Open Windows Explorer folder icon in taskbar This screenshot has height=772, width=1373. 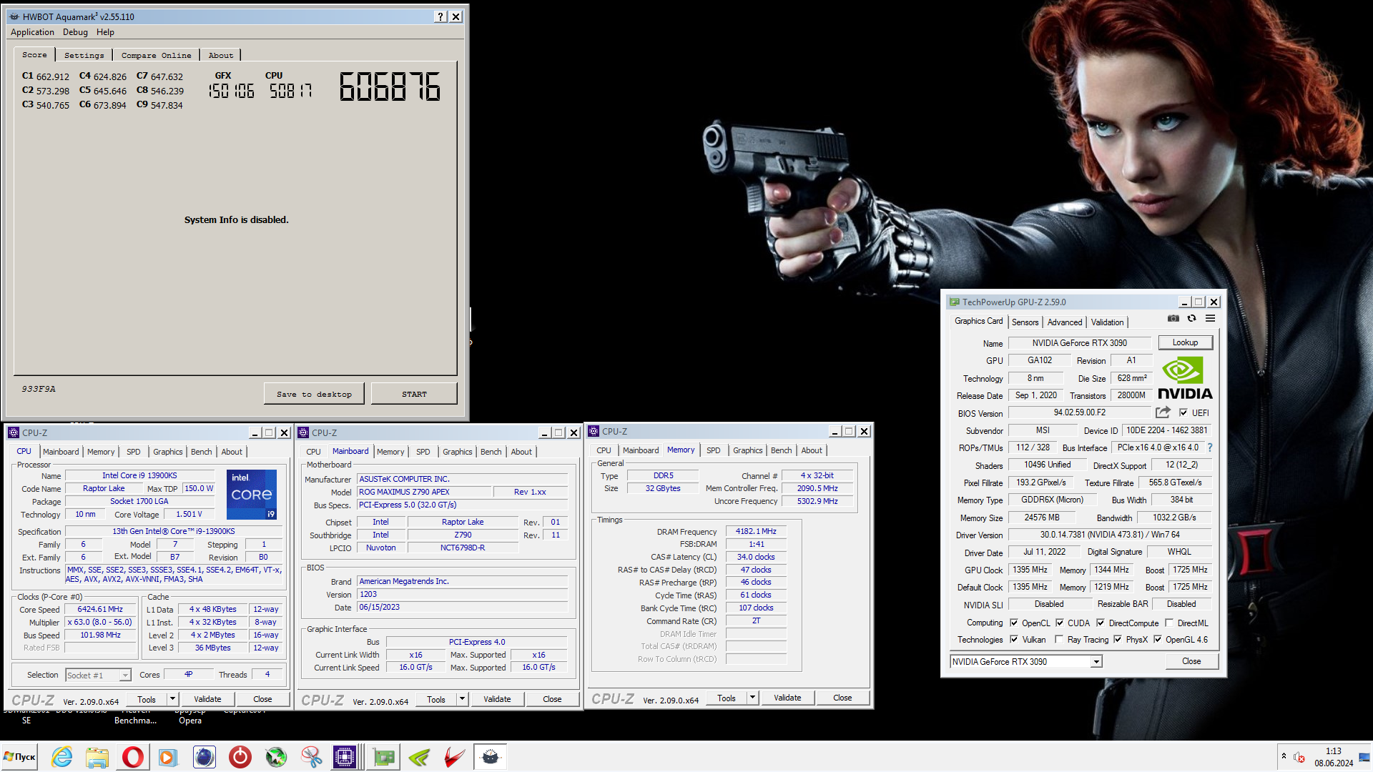point(97,757)
